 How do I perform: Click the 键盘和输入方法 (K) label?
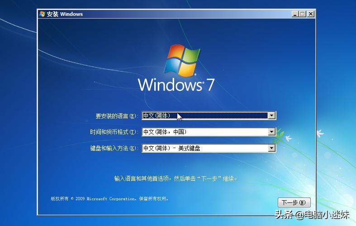pos(114,148)
